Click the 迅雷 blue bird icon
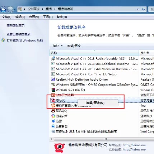 tap(53, 121)
